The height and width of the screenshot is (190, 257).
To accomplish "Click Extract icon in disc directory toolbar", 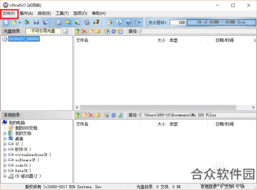I will coord(107,31).
